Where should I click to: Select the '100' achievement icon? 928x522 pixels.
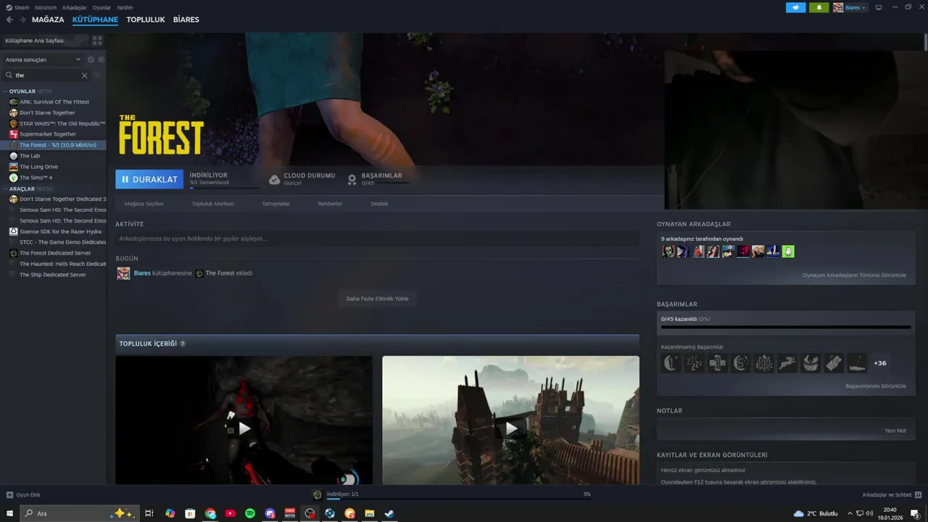click(x=764, y=363)
